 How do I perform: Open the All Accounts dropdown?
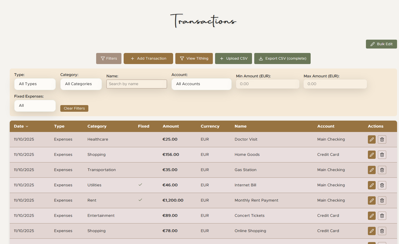point(201,84)
